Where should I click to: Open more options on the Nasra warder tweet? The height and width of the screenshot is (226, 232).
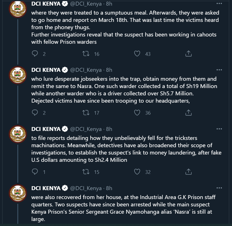point(219,70)
